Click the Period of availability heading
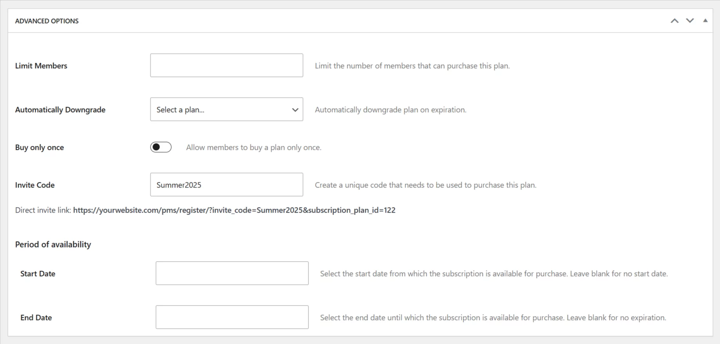Image resolution: width=720 pixels, height=344 pixels. point(53,244)
